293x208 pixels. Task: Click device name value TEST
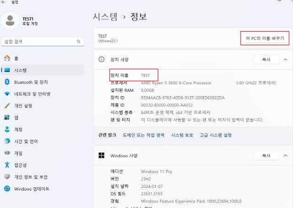click(x=146, y=76)
